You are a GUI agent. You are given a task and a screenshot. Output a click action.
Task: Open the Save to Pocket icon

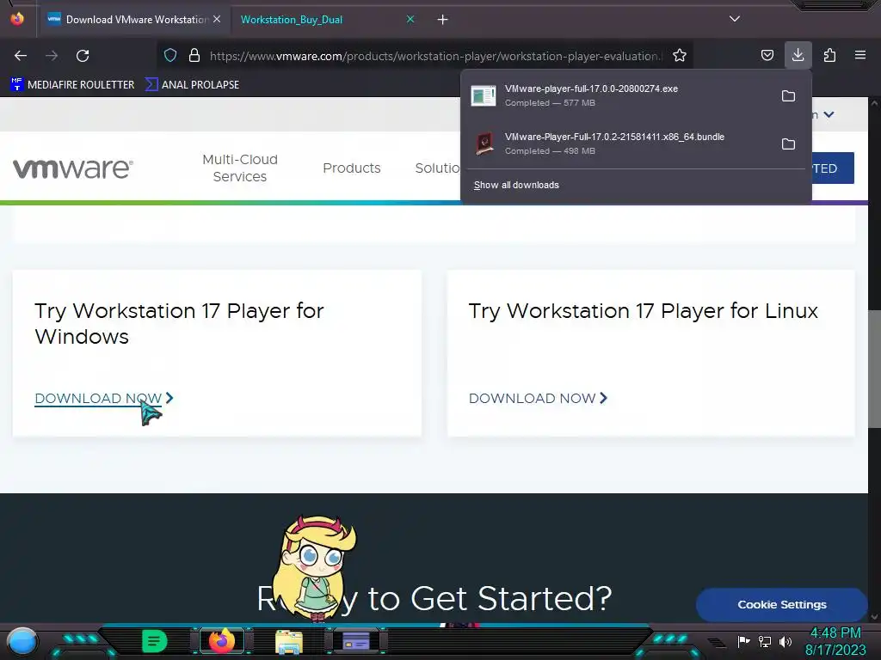pos(767,55)
